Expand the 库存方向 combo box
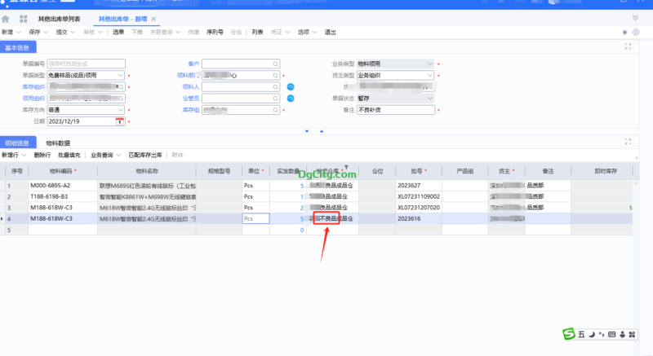The width and height of the screenshot is (653, 356). 120,110
